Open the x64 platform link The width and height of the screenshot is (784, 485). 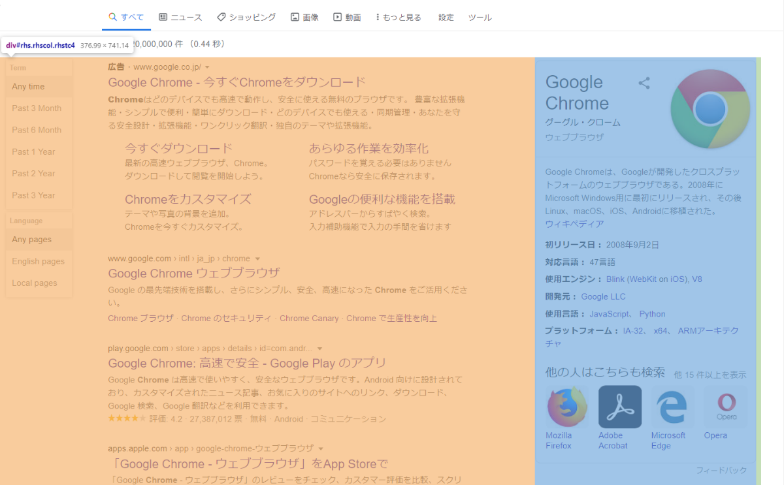(661, 331)
